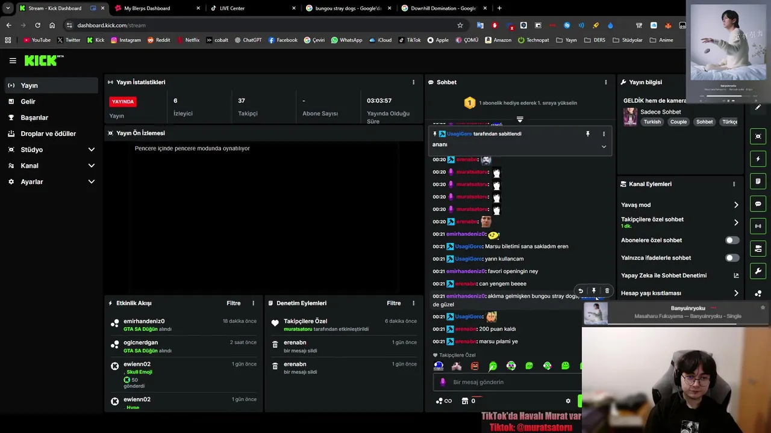Expand the Ayarlar sidebar section
This screenshot has height=433, width=771.
92,182
